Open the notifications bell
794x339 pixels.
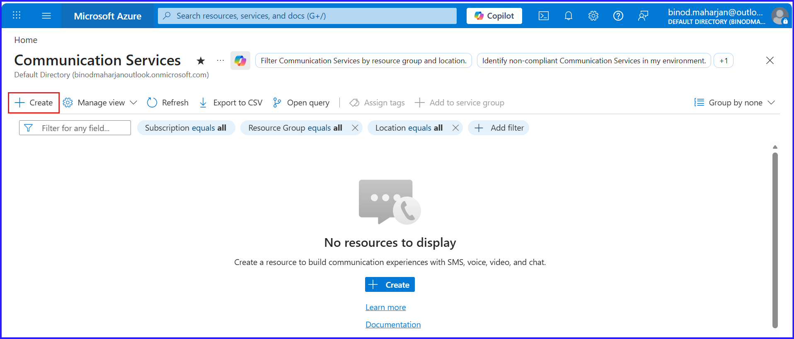tap(569, 16)
